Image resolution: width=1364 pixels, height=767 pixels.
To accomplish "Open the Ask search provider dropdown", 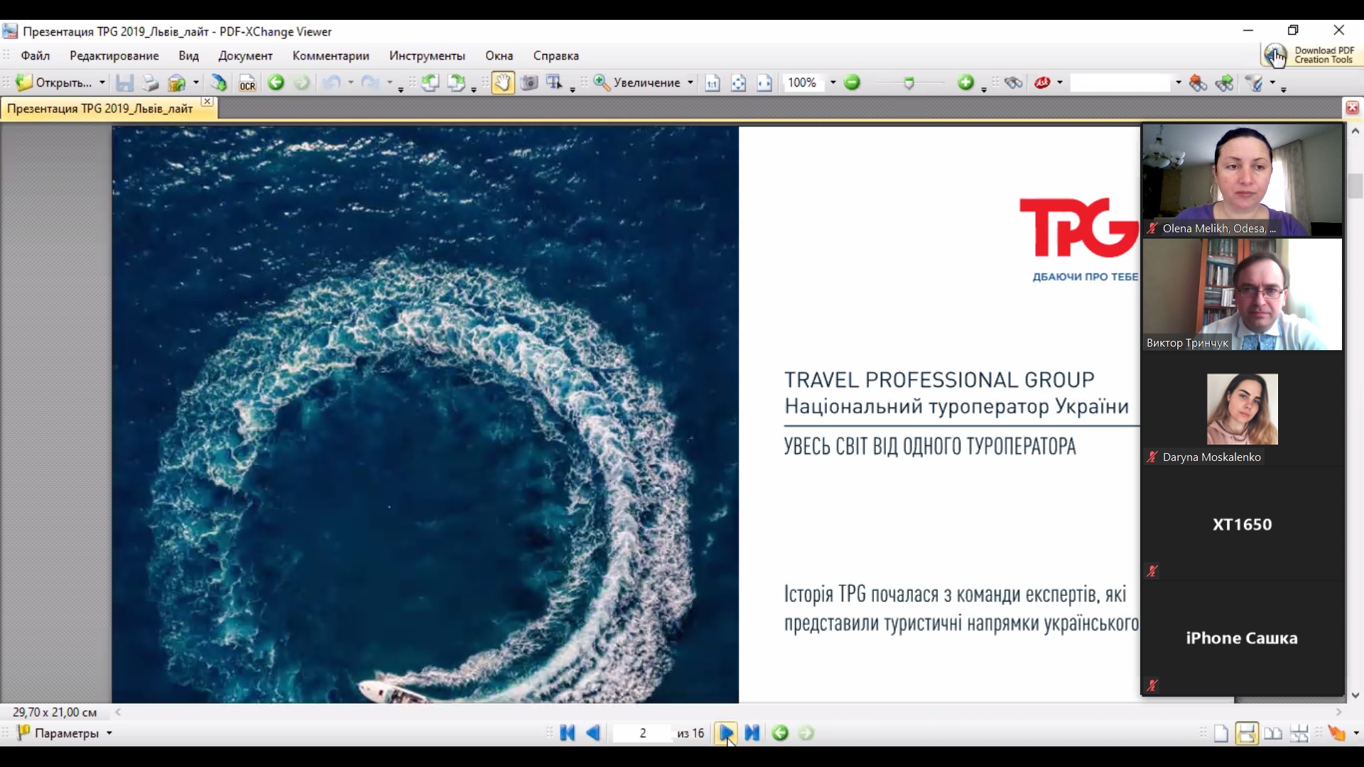I will point(1060,82).
